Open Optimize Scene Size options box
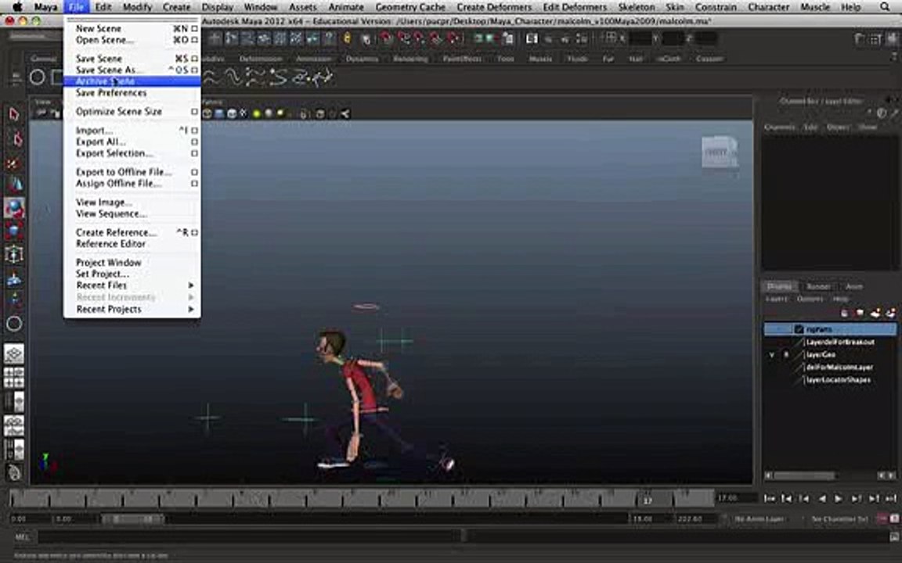Image resolution: width=902 pixels, height=563 pixels. (194, 112)
